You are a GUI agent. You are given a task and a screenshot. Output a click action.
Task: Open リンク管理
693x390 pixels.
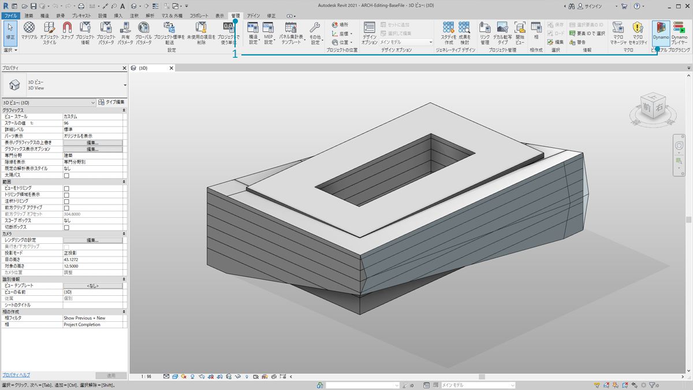pyautogui.click(x=485, y=33)
